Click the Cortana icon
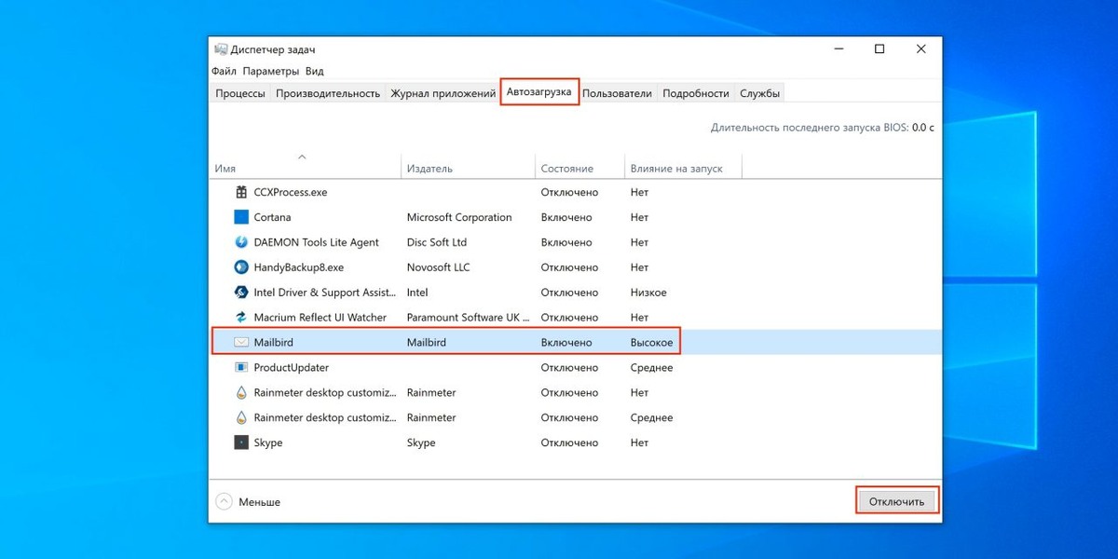Screen dimensions: 1118x559 (x=240, y=217)
